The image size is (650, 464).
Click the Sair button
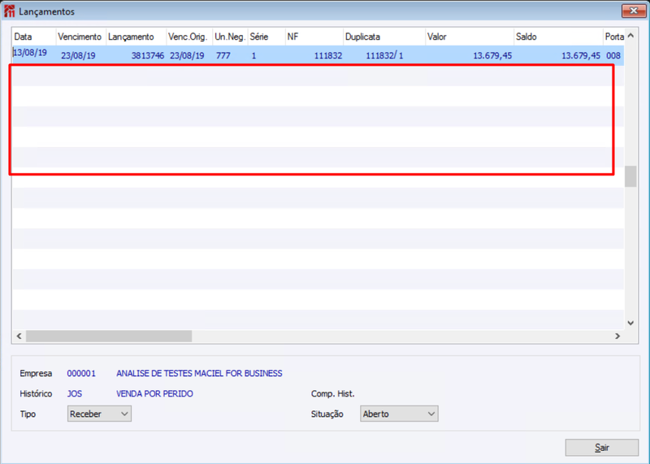601,448
